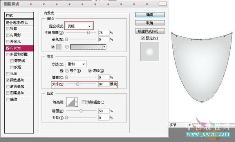Select 混合选项:默认 in the styles list

[19, 23]
